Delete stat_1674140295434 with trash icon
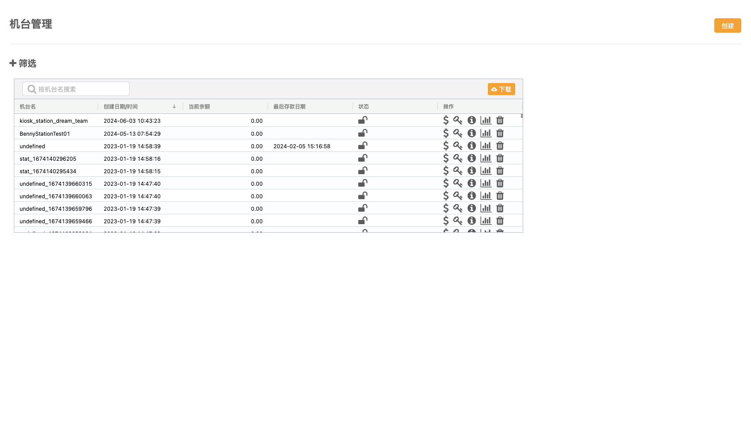 click(x=500, y=171)
